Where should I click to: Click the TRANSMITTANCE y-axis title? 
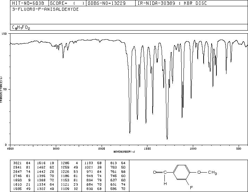1,90
